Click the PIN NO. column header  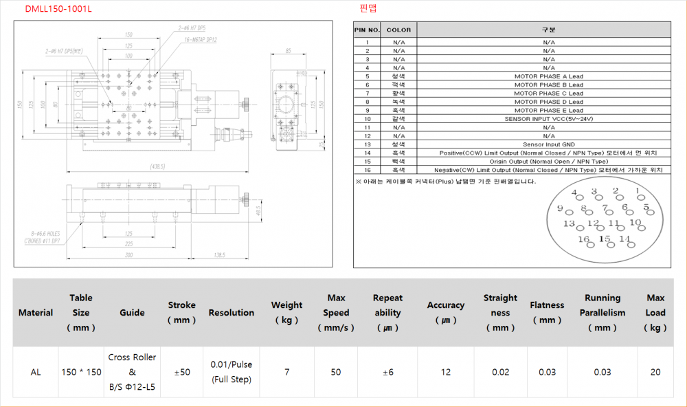point(367,30)
